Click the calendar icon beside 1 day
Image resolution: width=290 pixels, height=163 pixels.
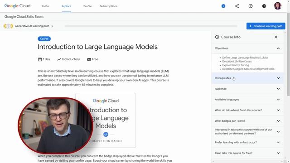point(40,59)
